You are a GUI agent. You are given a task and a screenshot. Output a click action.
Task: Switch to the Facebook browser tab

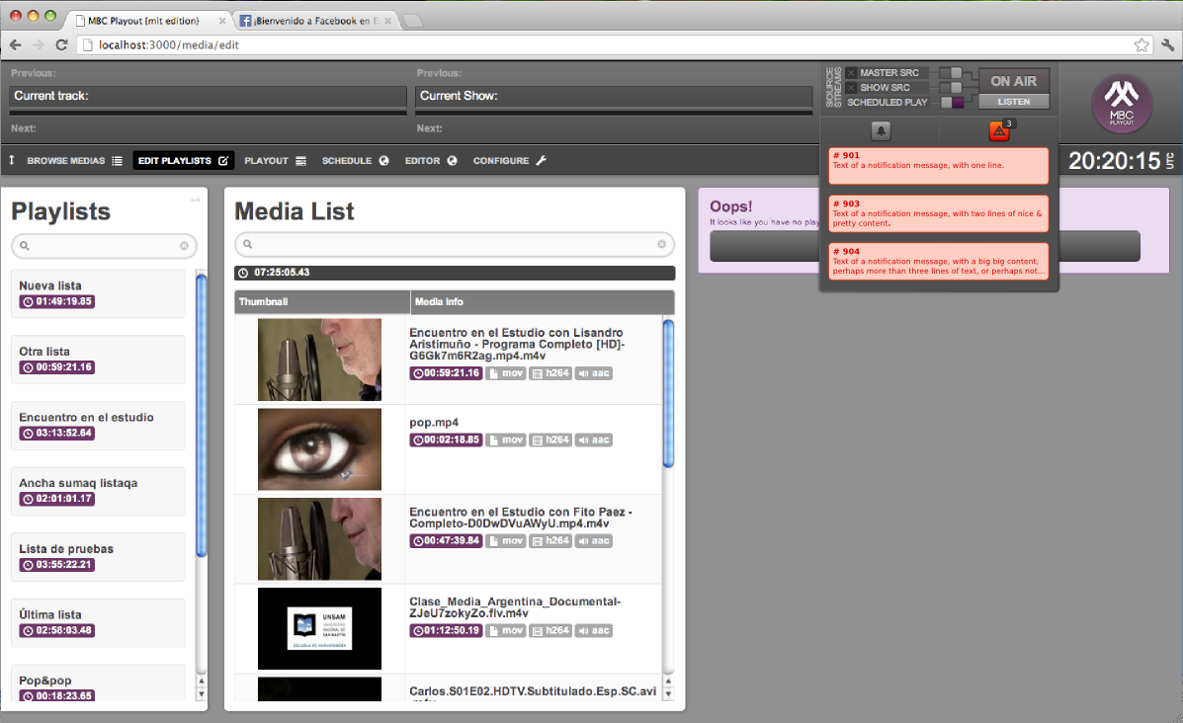click(315, 21)
